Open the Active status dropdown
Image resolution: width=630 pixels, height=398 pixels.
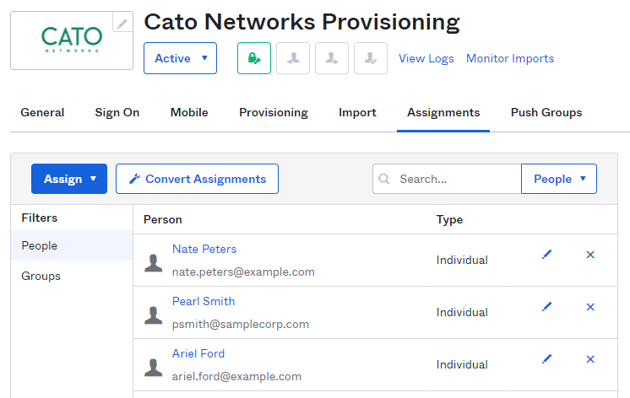(x=180, y=58)
